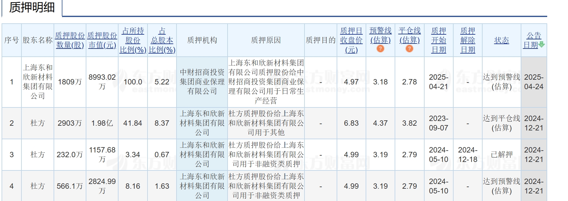Click the 41.84 holding ratio cell

pyautogui.click(x=133, y=123)
